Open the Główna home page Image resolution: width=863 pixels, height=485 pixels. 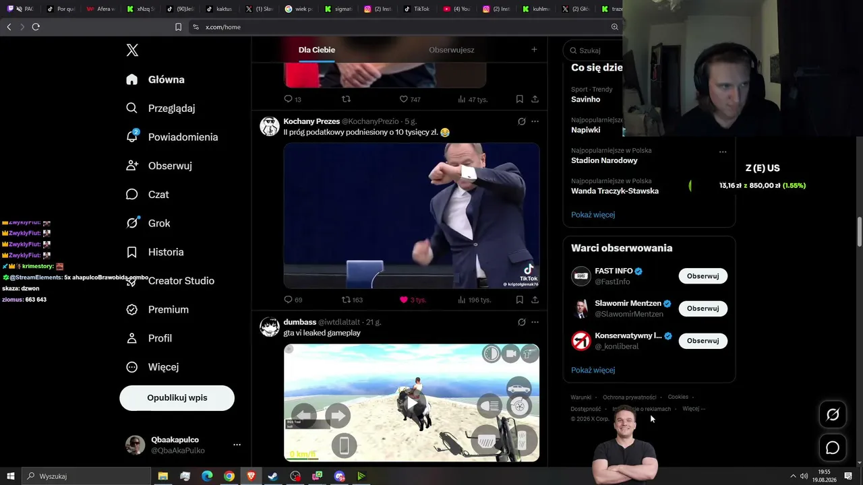(155, 79)
